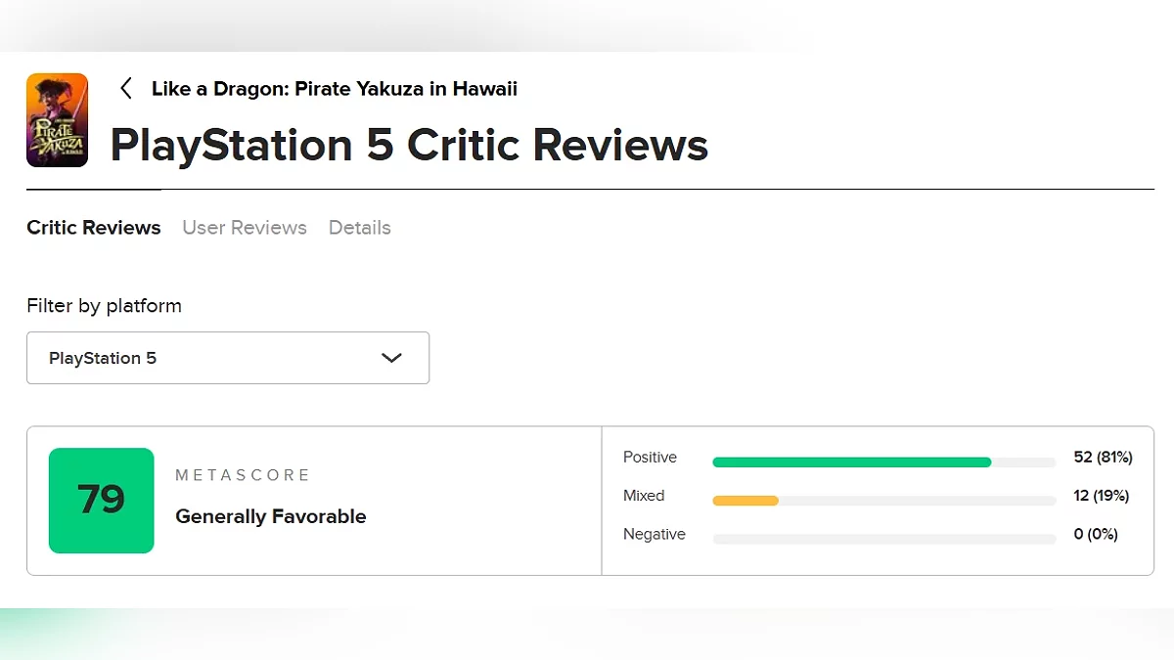Screen dimensions: 1174x660
Task: Open the PlayStation 5 platform dropdown
Action: (227, 358)
